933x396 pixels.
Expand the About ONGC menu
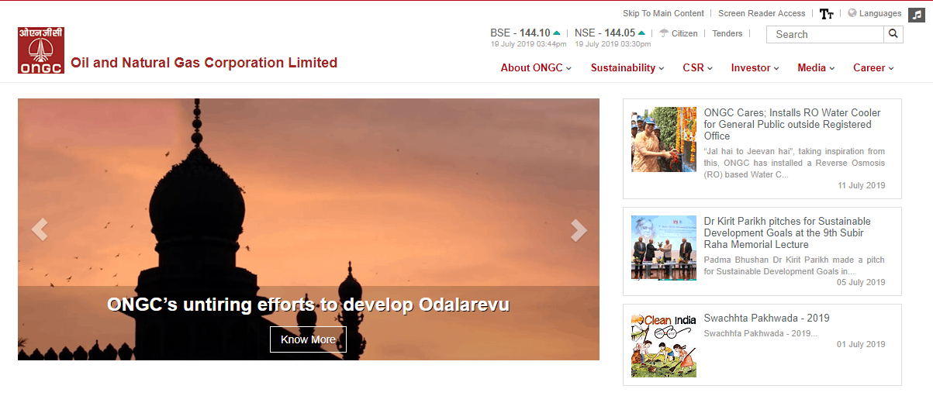click(x=536, y=67)
